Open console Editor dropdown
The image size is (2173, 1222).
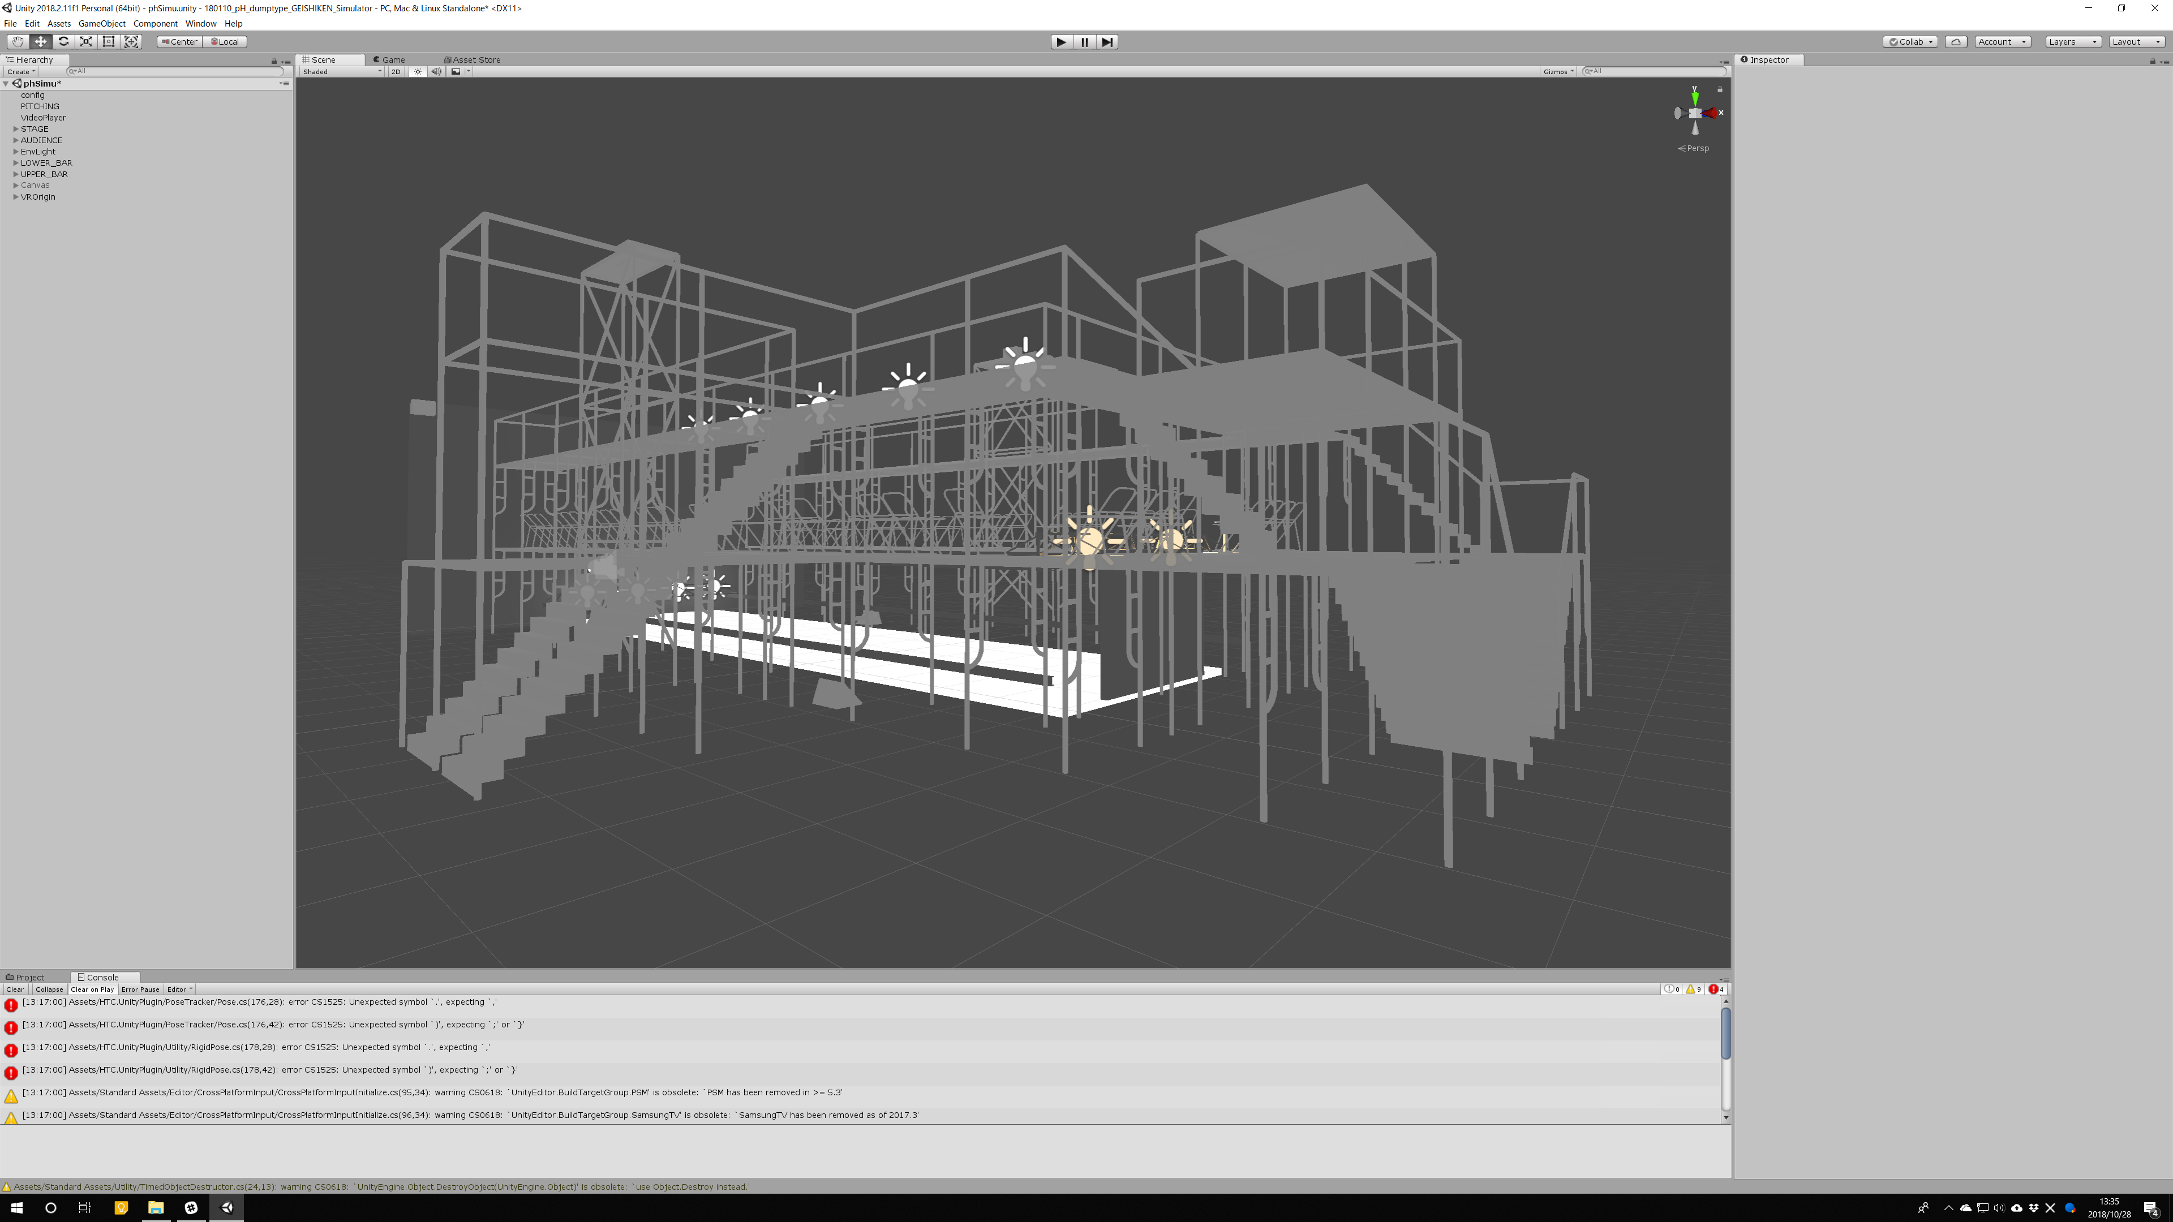click(180, 989)
